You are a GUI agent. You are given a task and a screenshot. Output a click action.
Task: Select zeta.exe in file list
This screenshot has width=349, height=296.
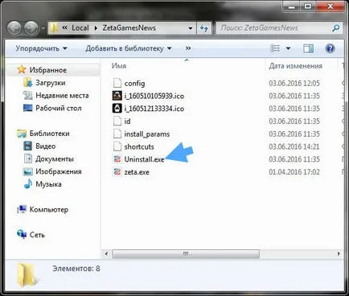tap(137, 172)
